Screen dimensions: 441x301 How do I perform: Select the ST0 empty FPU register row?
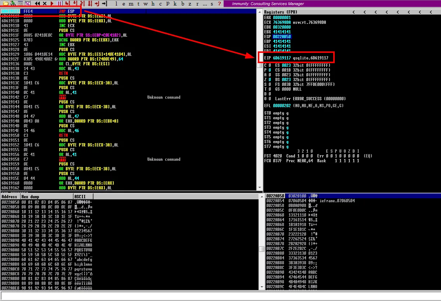277,113
